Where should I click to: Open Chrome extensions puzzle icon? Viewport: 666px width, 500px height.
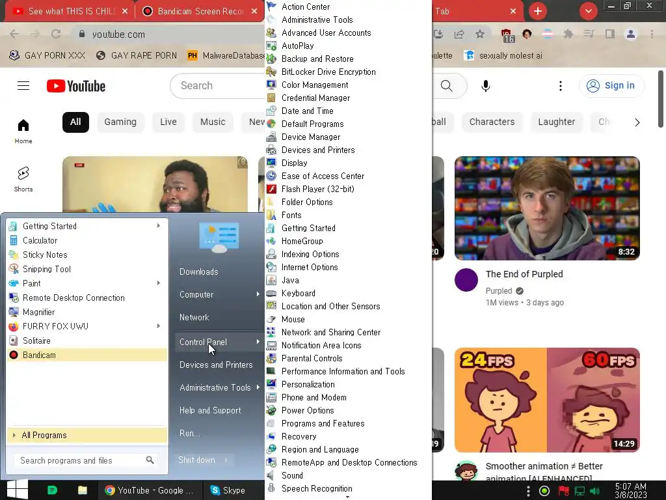[x=568, y=34]
